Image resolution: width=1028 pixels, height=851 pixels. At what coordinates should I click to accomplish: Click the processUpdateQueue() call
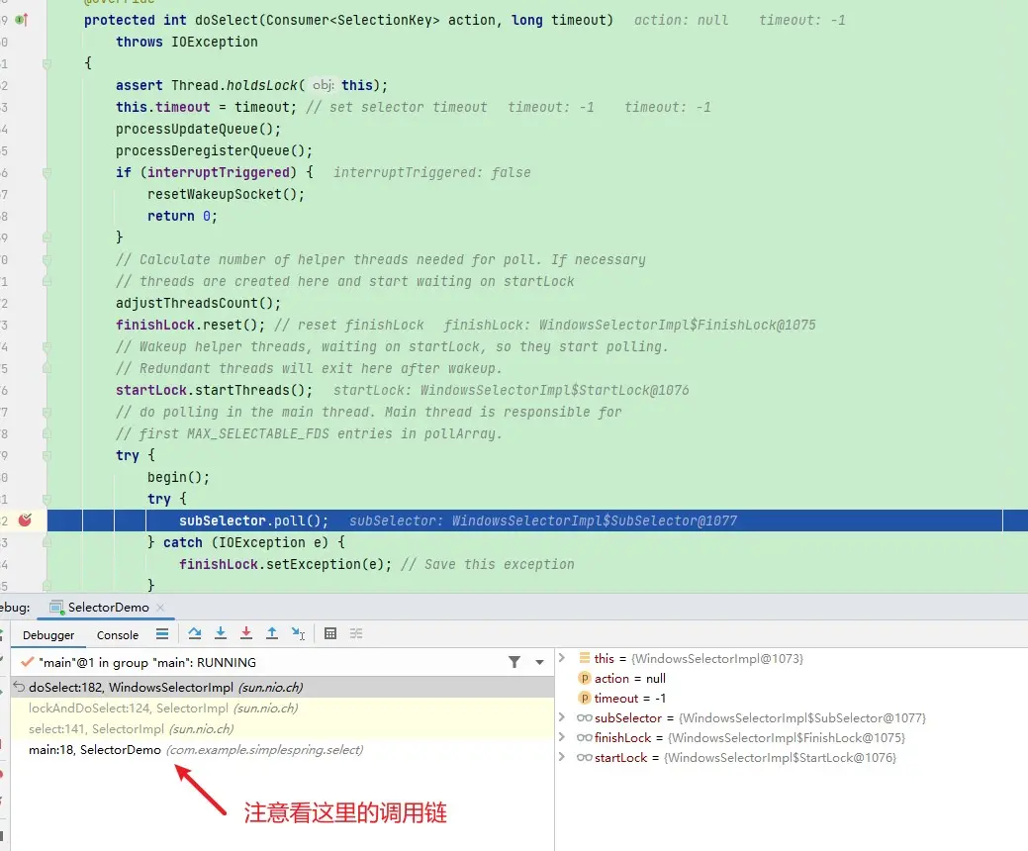click(198, 129)
